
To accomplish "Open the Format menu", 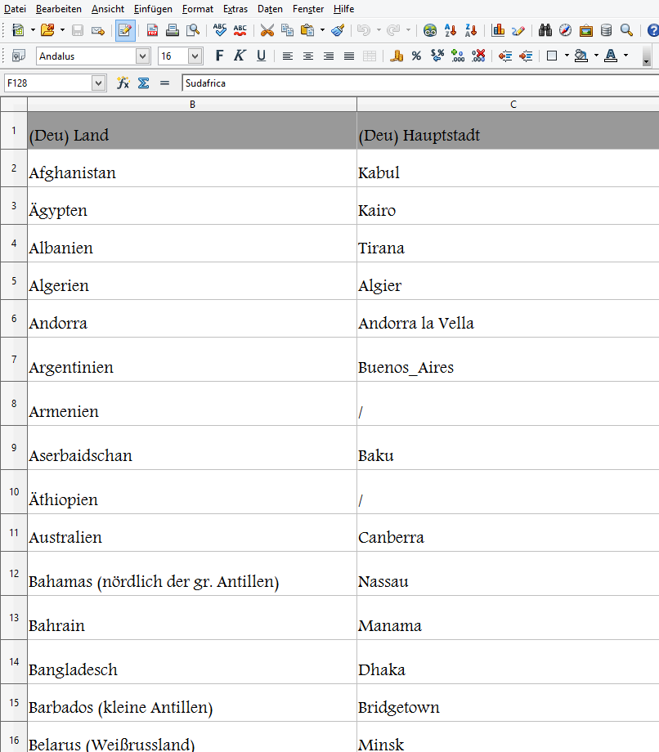I will [198, 9].
